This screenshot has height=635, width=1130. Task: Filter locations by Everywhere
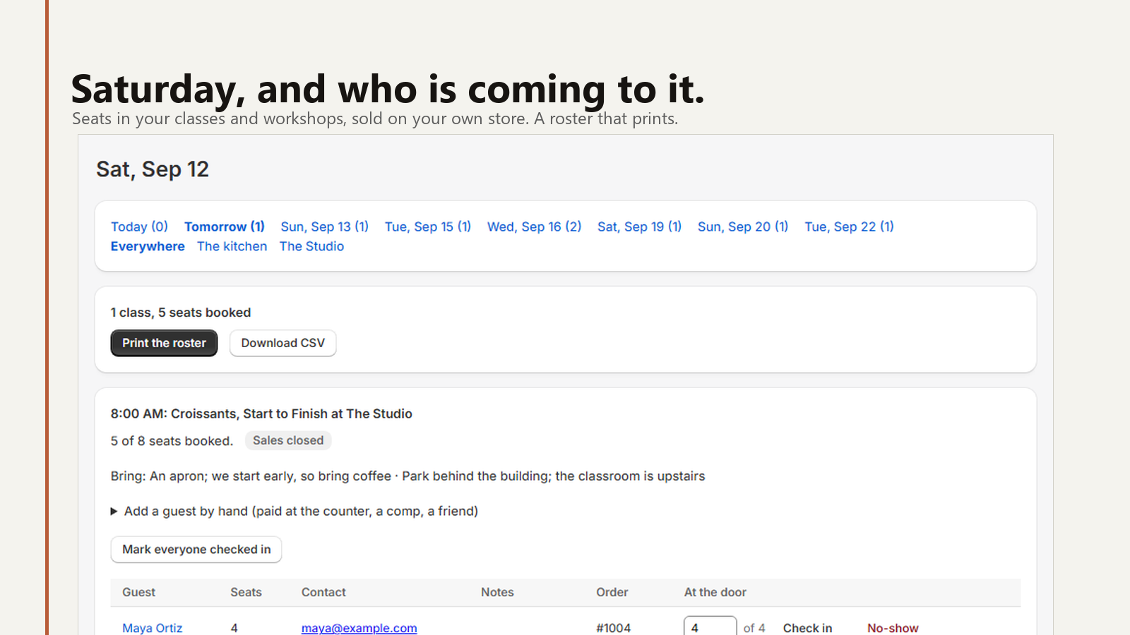148,246
